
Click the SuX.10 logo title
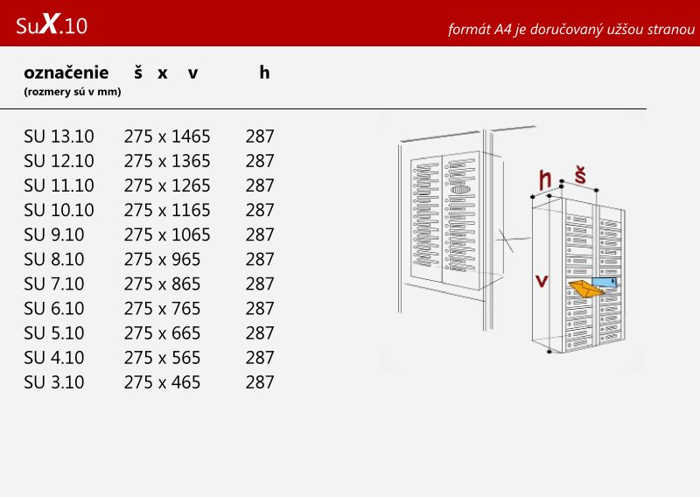pyautogui.click(x=52, y=24)
